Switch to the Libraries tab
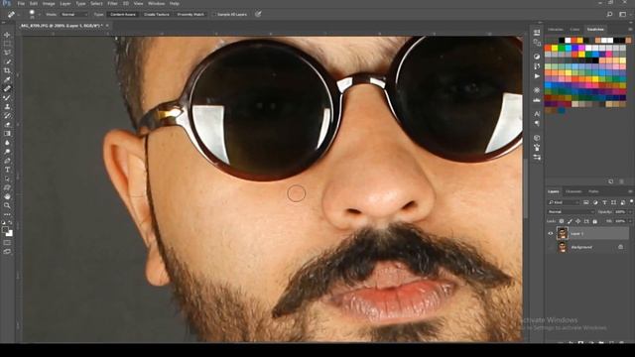Screen dimensions: 635x357 tap(556, 29)
